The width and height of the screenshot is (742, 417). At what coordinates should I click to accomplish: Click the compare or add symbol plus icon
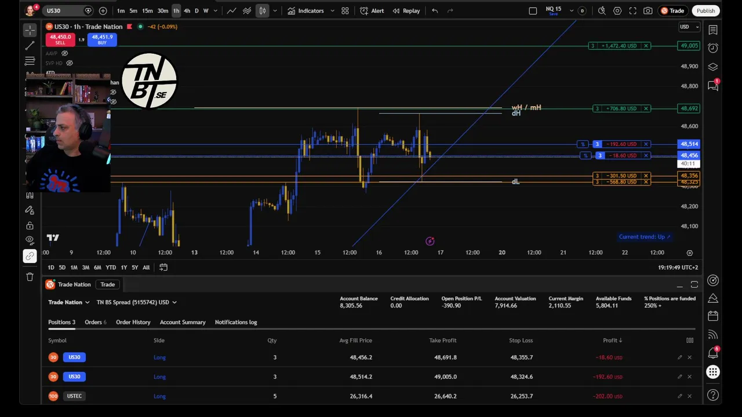[103, 10]
